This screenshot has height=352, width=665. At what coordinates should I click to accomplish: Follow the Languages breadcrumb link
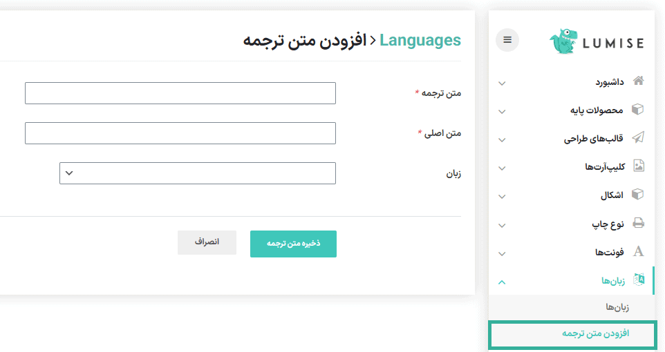click(420, 40)
